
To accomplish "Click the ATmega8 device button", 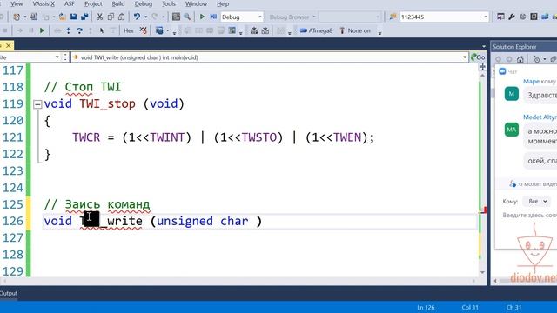I will (x=316, y=31).
